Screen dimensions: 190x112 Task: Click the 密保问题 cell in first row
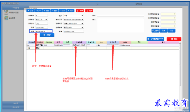(x=79, y=45)
